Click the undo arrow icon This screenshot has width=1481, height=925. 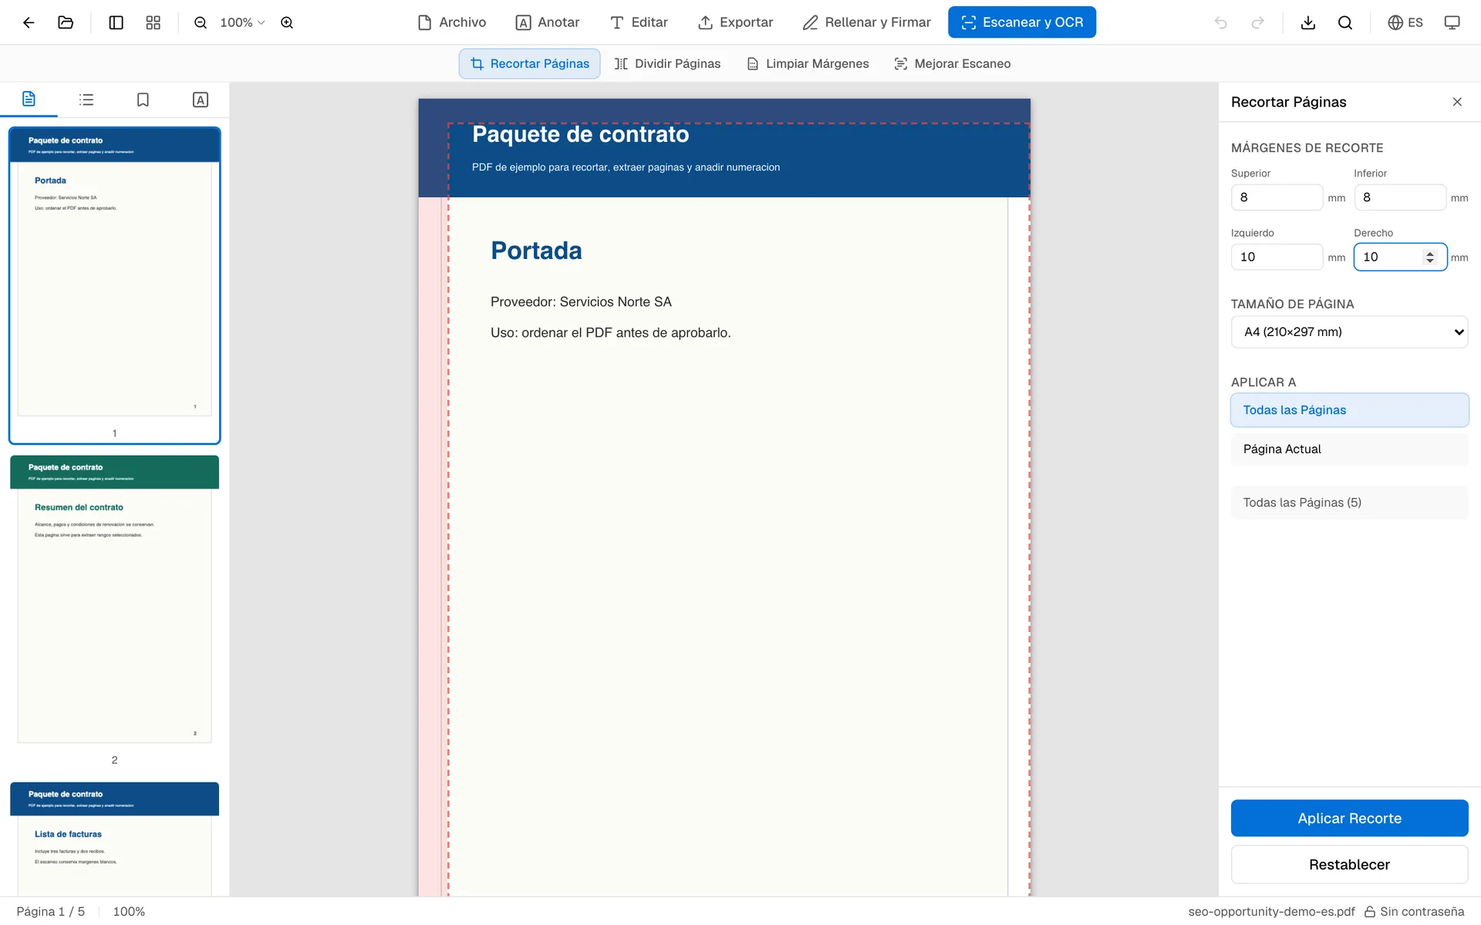pyautogui.click(x=1220, y=22)
